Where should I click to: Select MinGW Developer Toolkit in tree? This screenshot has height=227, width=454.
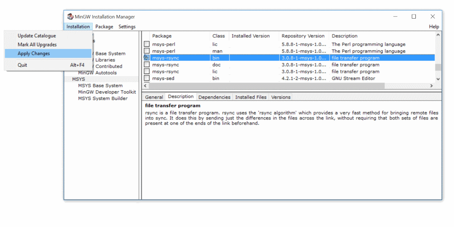click(107, 92)
